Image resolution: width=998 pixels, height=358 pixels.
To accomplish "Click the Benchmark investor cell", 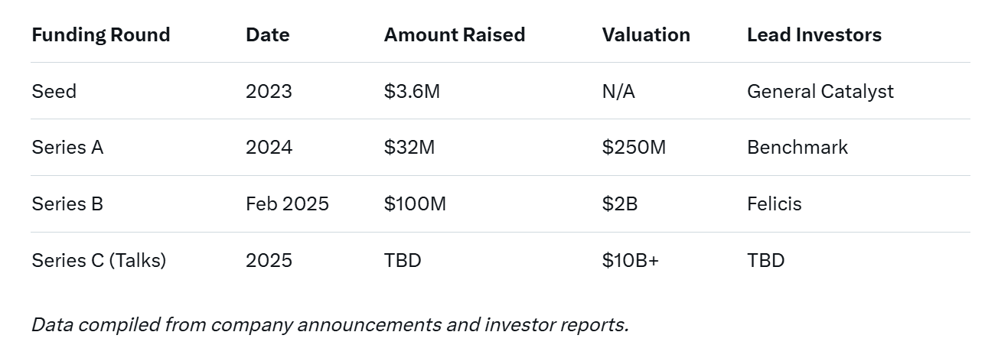I will click(x=797, y=148).
